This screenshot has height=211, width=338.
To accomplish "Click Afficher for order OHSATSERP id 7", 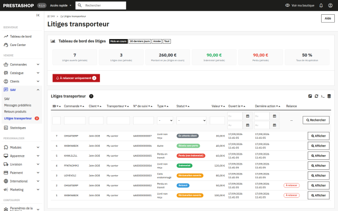I will pyautogui.click(x=318, y=136).
